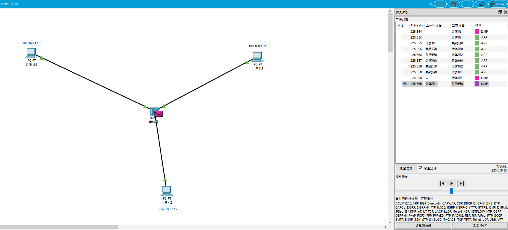Float the 仿真面板 panel with the restore icon
This screenshot has height=230, width=508.
pyautogui.click(x=500, y=12)
